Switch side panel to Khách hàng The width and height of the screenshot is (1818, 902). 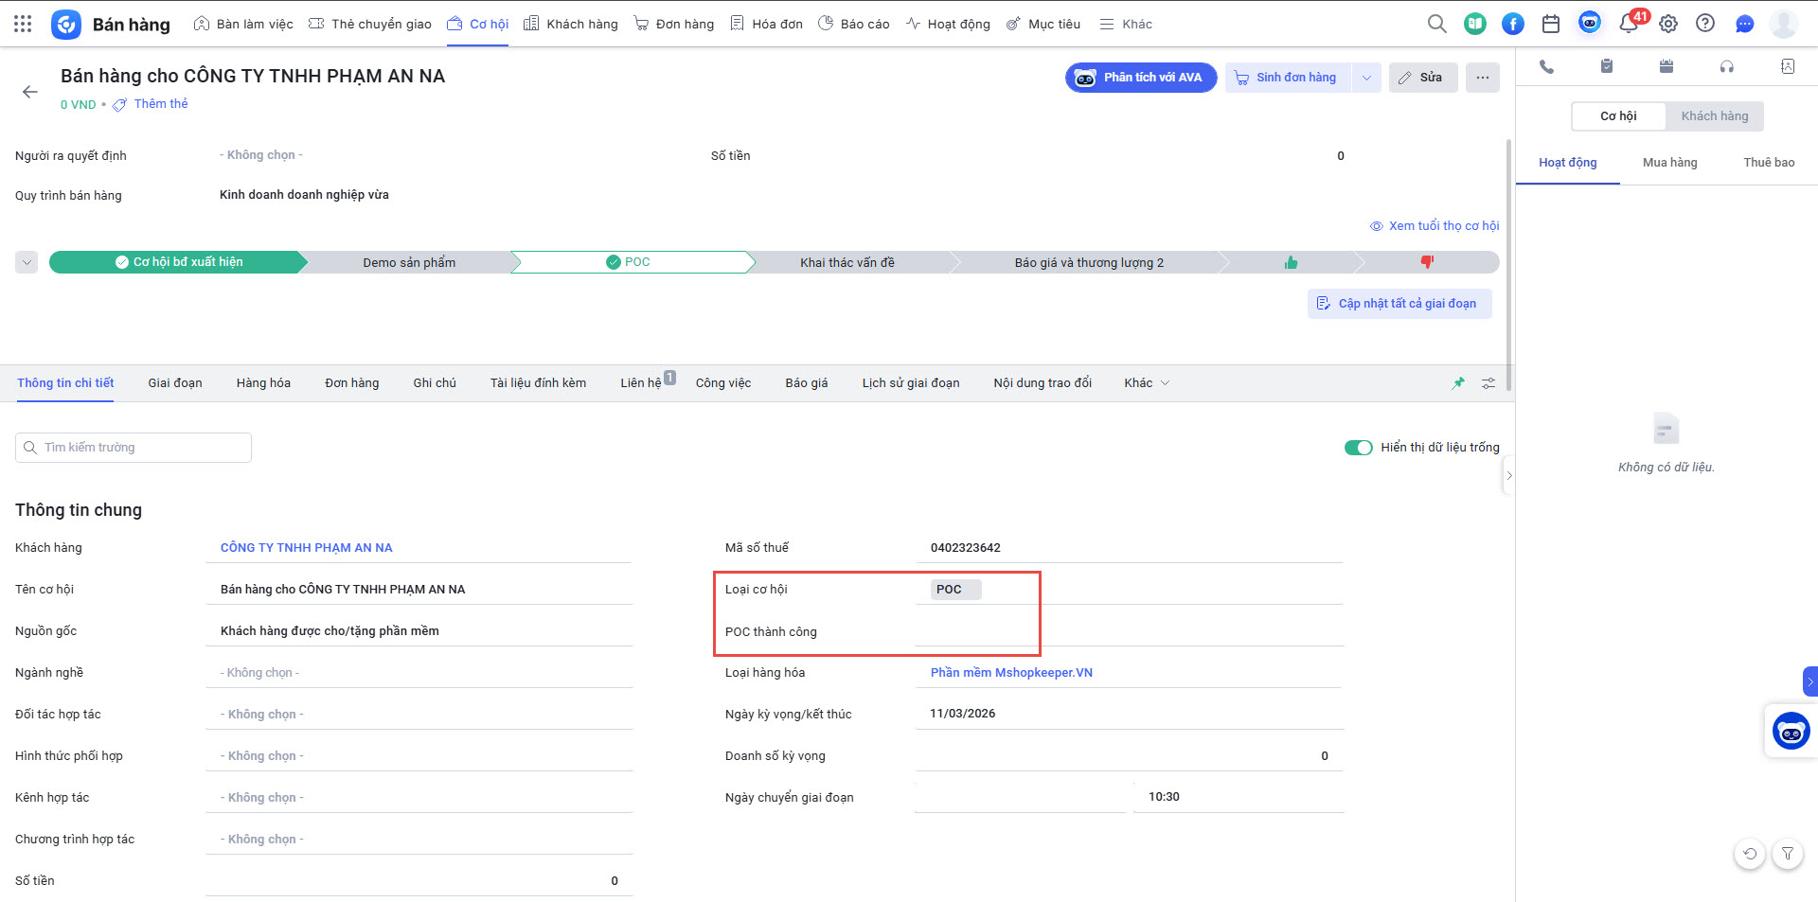[x=1714, y=116]
